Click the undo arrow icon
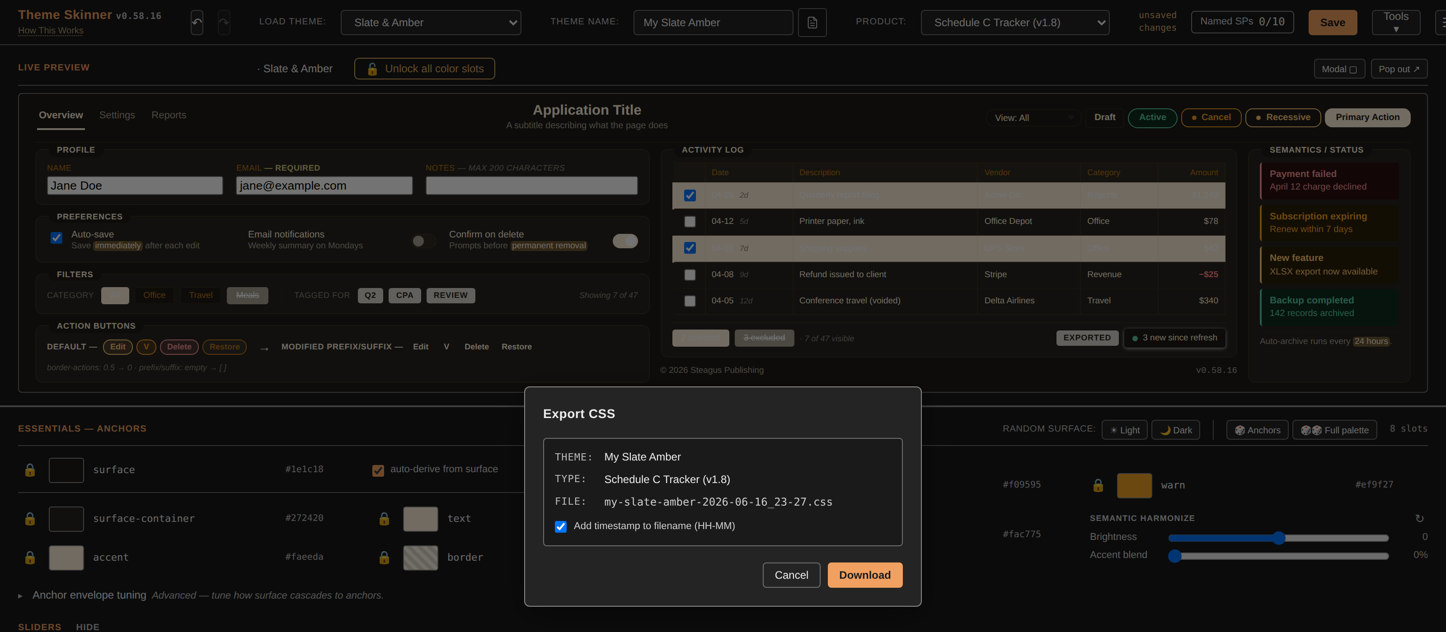Viewport: 1446px width, 632px height. tap(197, 23)
